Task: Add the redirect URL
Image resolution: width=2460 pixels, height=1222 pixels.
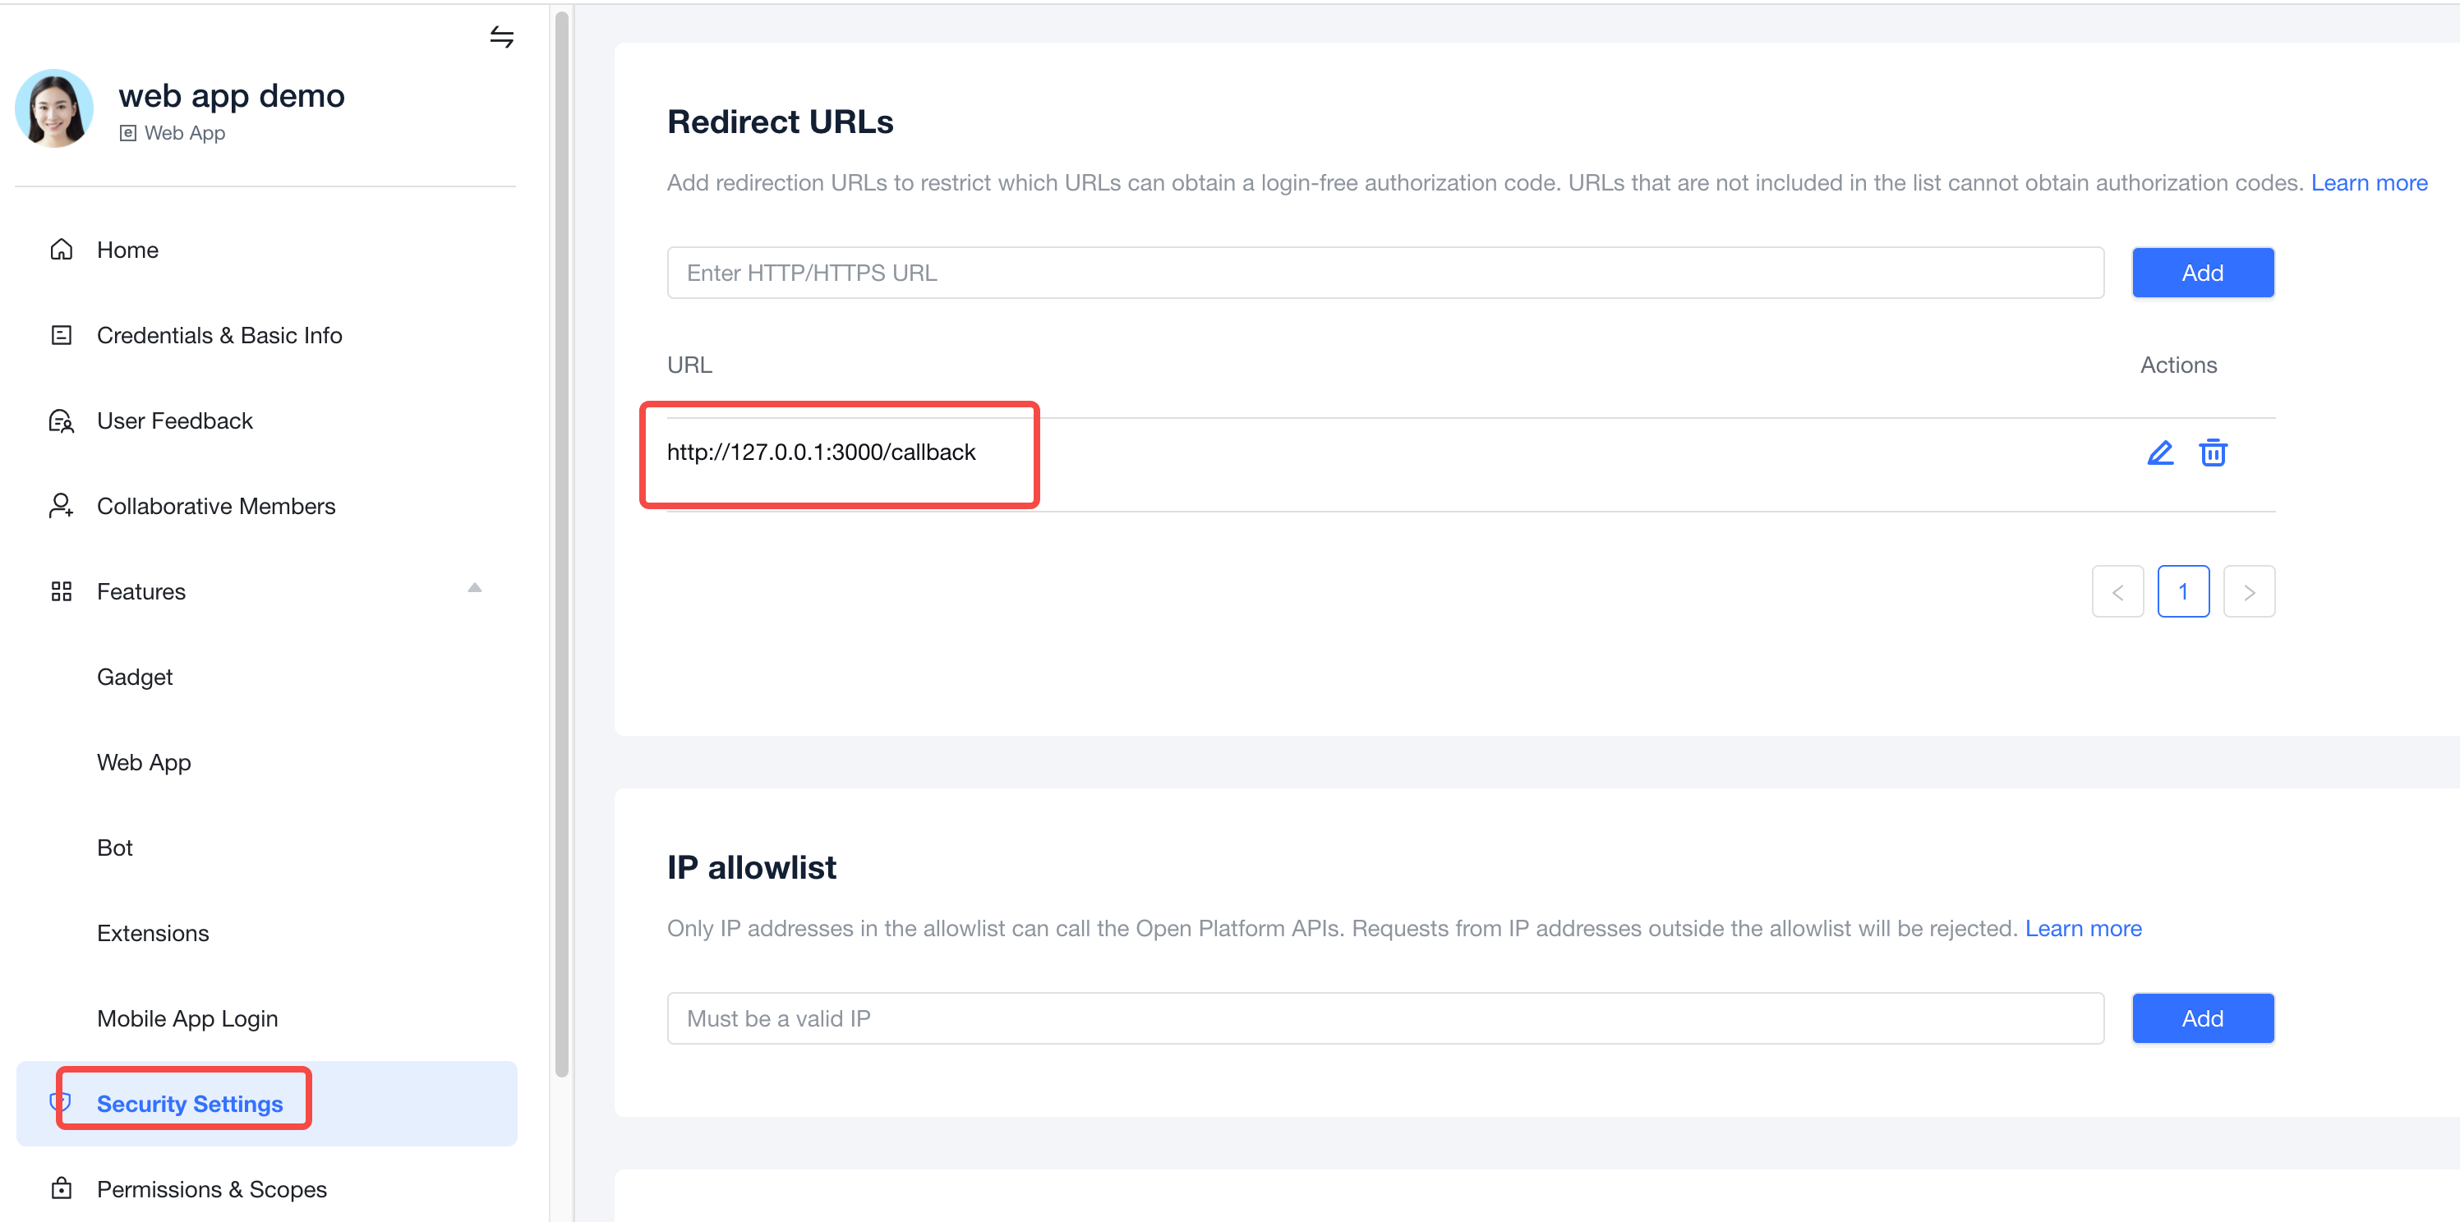Action: tap(2201, 273)
